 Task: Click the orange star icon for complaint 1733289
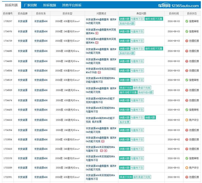coord(187,167)
